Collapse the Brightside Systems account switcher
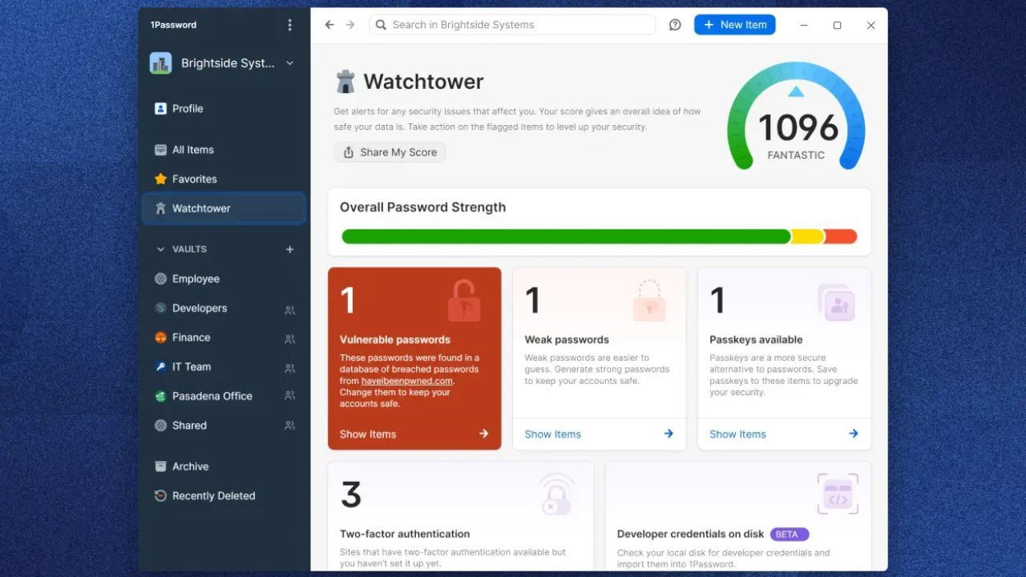1026x577 pixels. [x=290, y=63]
